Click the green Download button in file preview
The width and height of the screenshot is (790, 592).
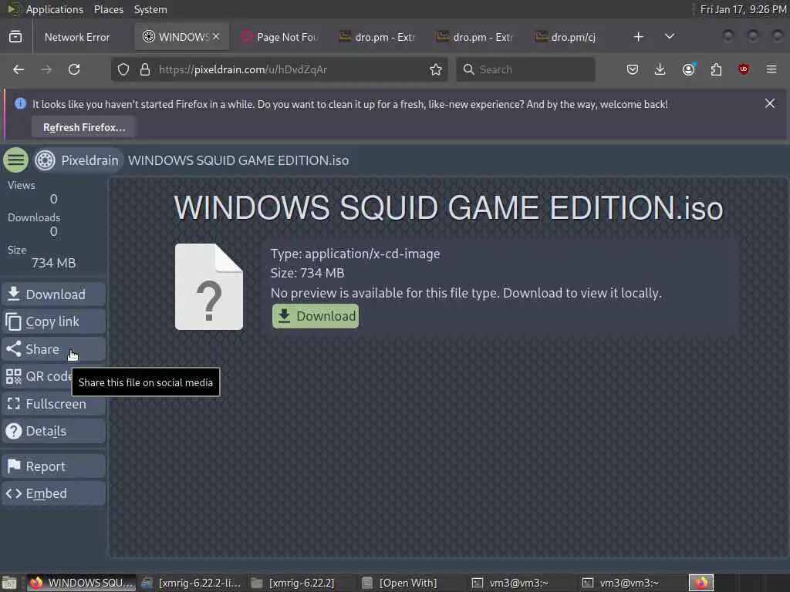click(316, 316)
